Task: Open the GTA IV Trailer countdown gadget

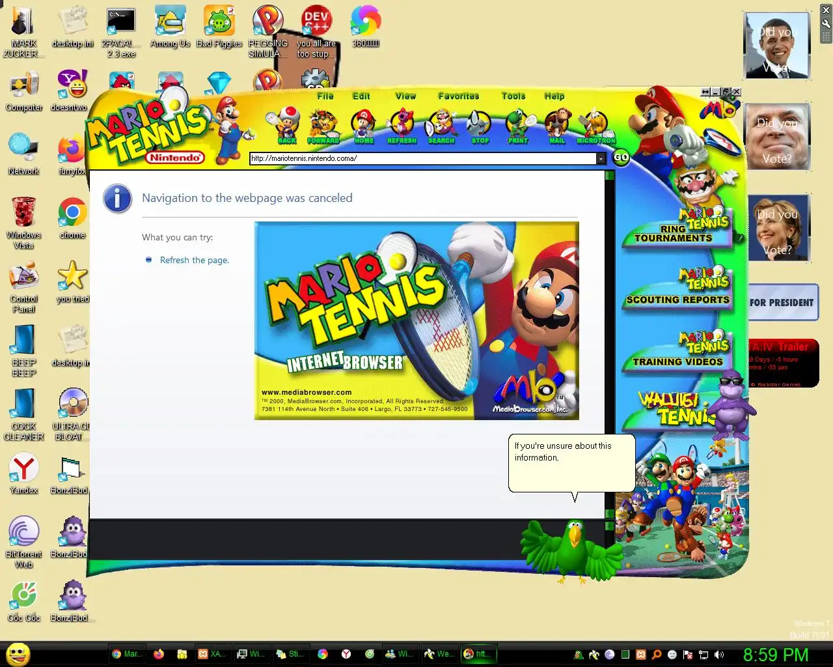Action: click(784, 363)
